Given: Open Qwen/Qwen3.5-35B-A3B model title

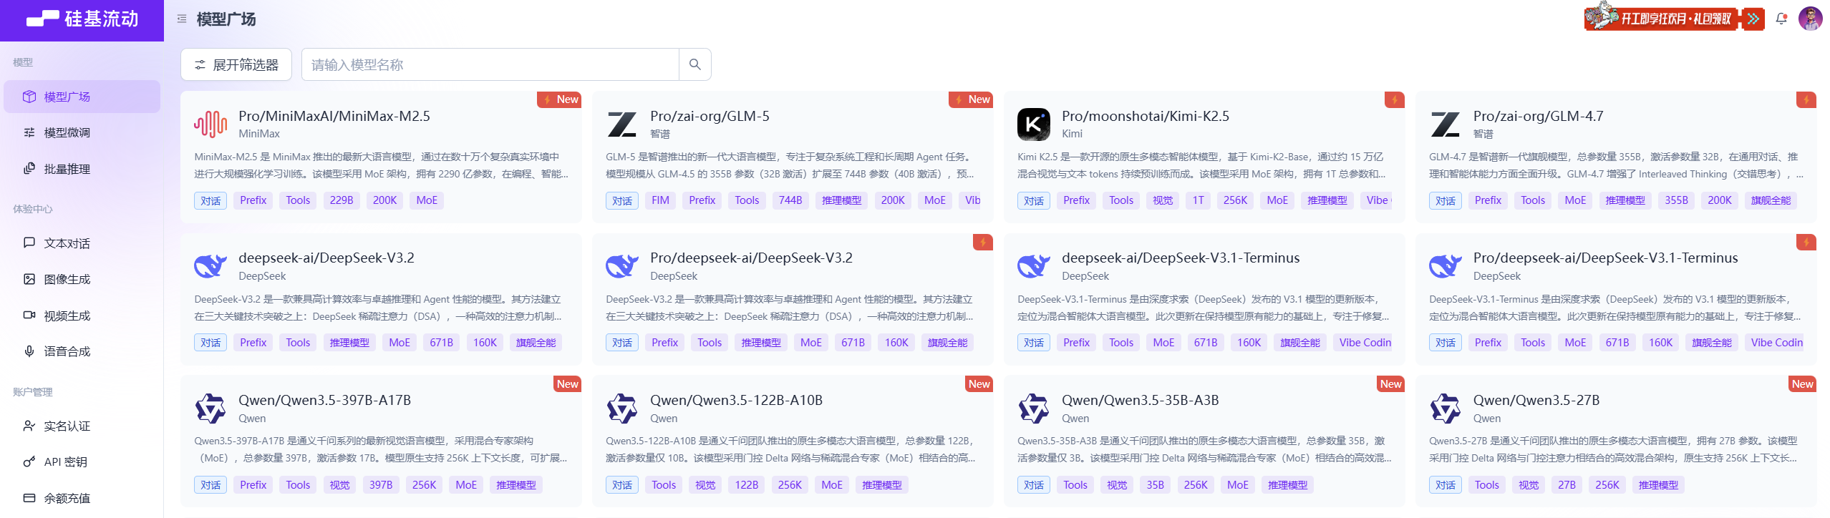Looking at the screenshot, I should 1141,400.
